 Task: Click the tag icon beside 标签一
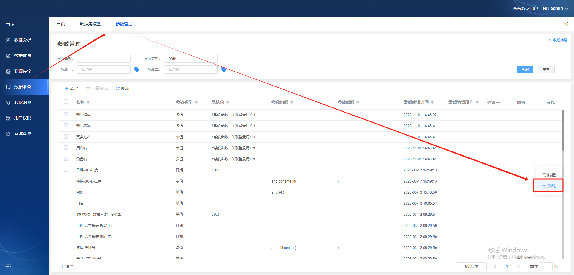tap(137, 69)
